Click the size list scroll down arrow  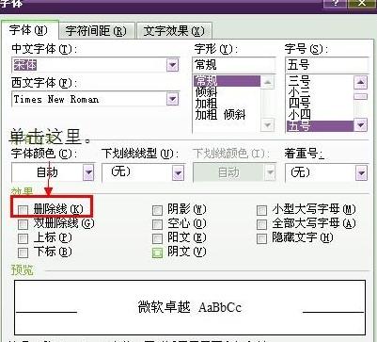360,125
